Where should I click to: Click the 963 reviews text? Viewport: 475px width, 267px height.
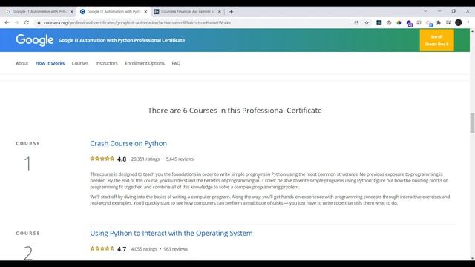coord(175,249)
